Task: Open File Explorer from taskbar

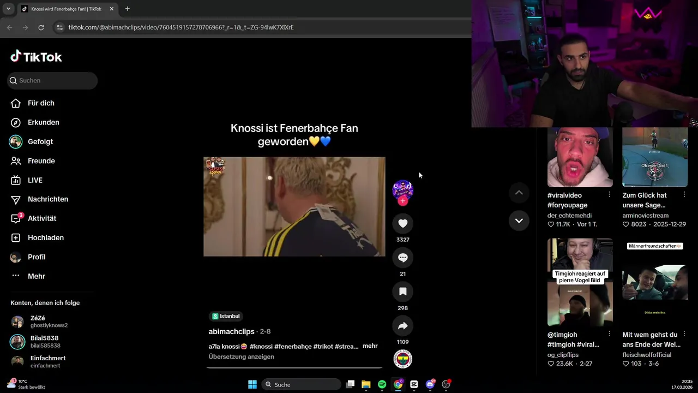Action: 366,384
